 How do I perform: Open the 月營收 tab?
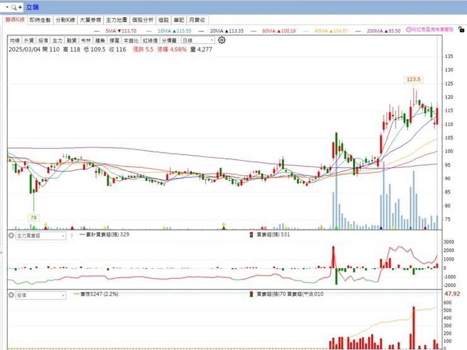[197, 20]
